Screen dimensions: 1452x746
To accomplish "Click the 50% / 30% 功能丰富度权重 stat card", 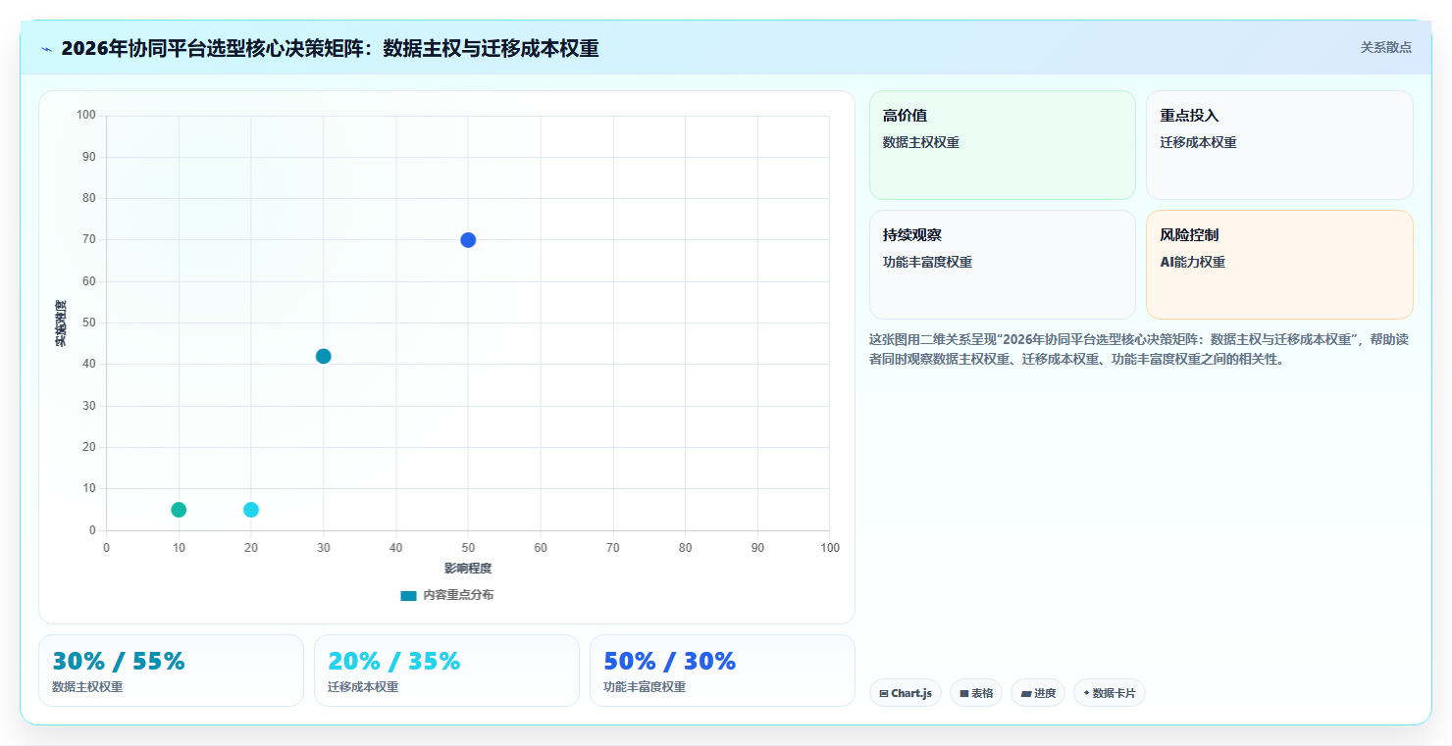I will point(722,671).
